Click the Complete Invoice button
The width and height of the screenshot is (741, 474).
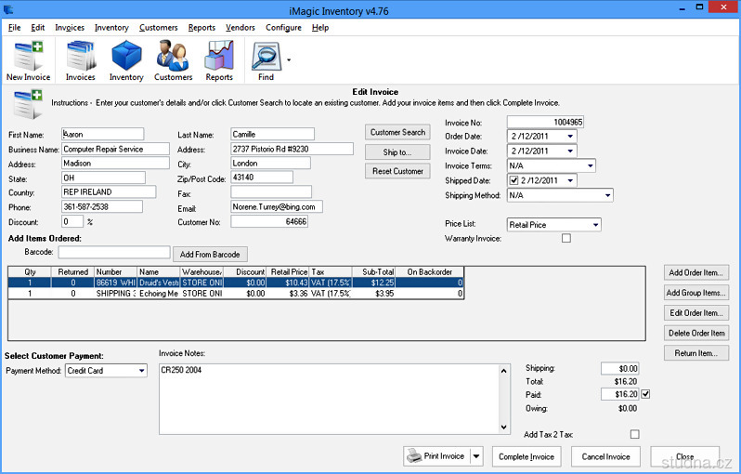coord(526,456)
